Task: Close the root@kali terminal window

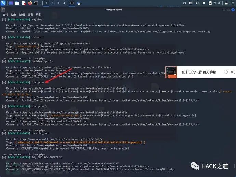Action: click(233, 10)
